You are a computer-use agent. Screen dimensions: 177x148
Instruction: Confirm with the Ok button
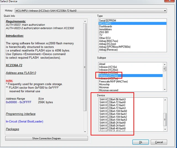(140, 142)
